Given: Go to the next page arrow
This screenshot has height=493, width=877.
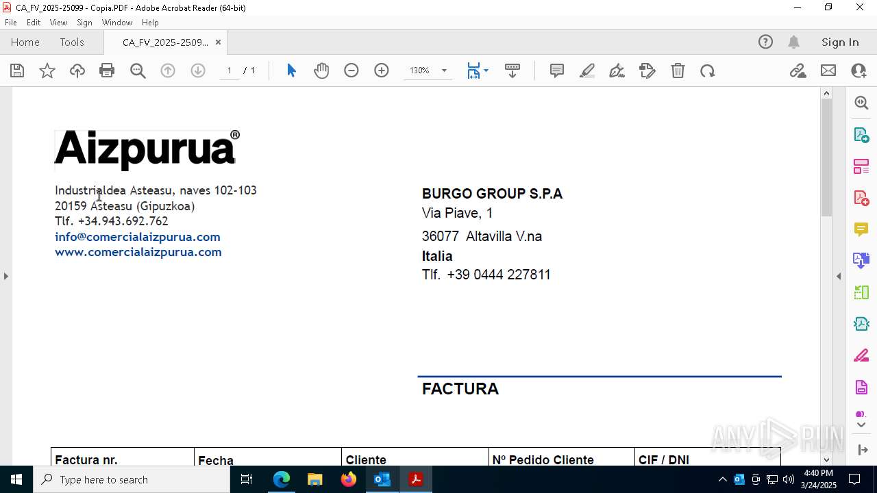Looking at the screenshot, I should (198, 71).
